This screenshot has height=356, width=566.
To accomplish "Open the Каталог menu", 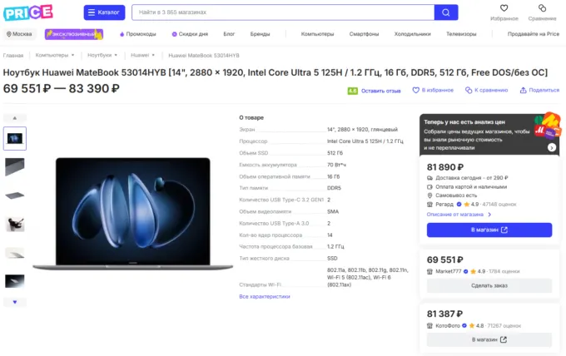I will [104, 12].
